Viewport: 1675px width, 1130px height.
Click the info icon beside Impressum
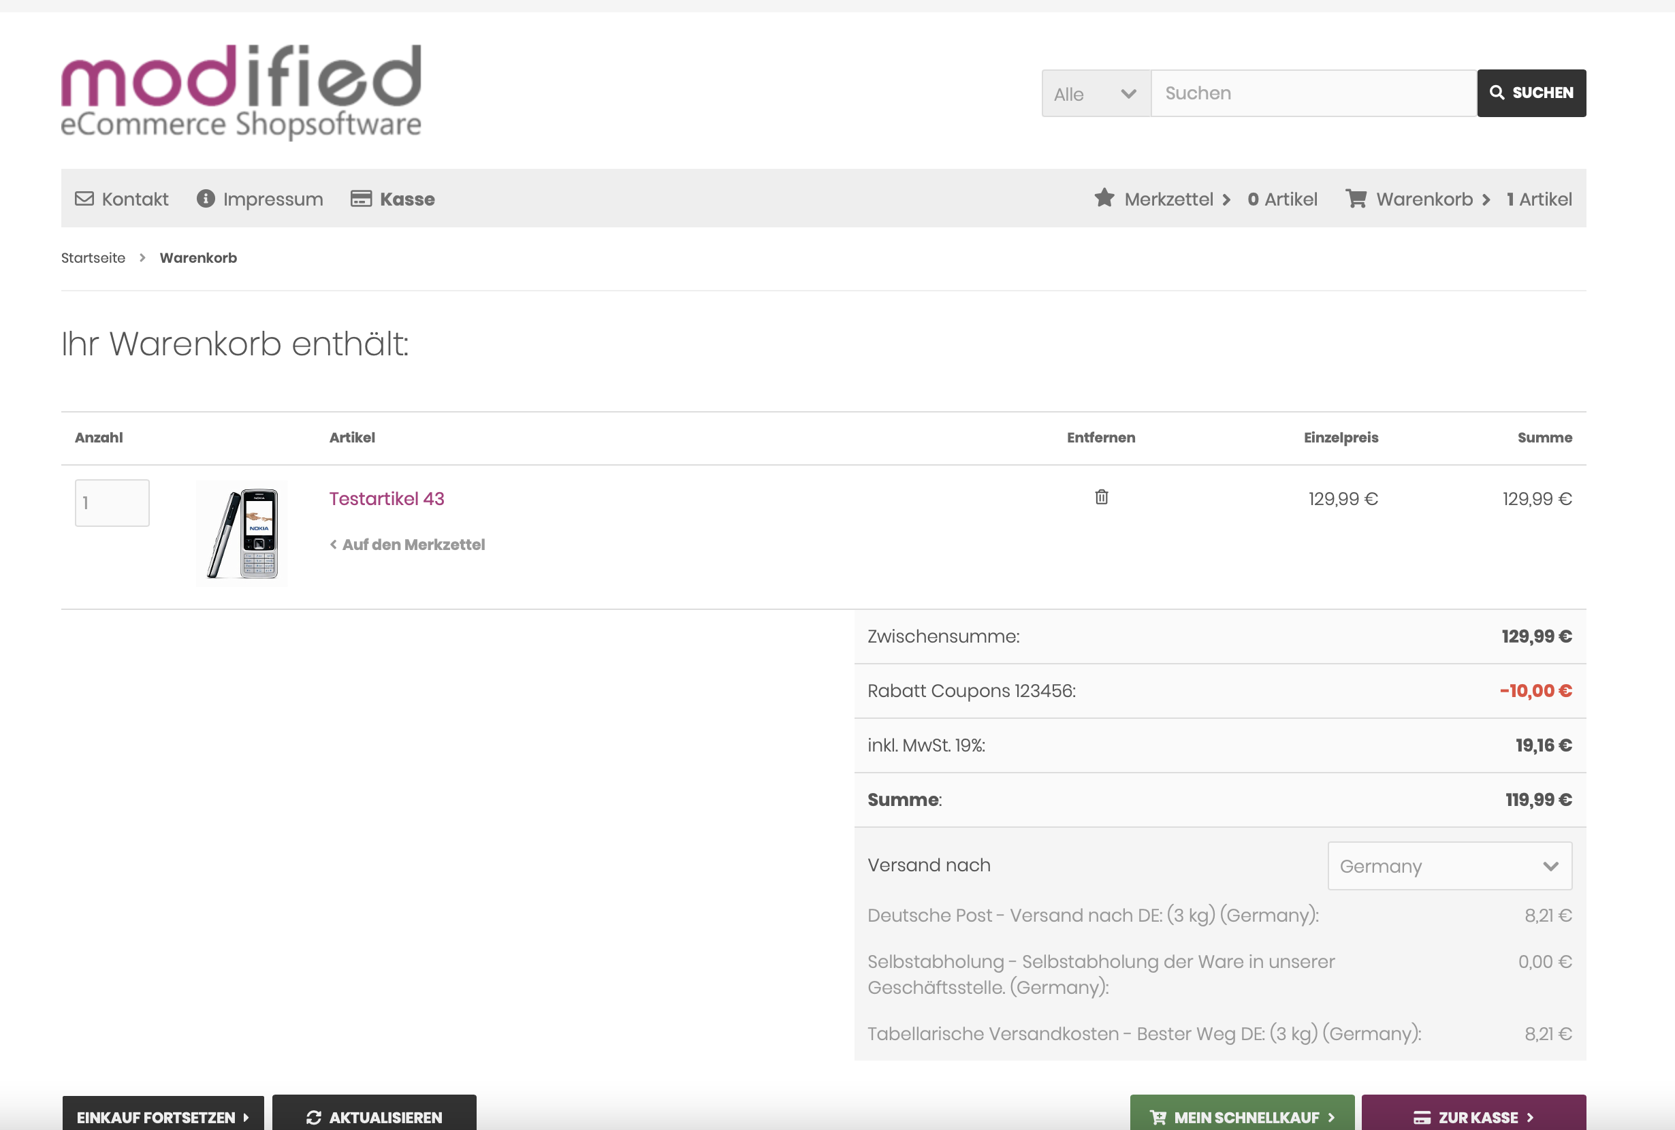point(206,199)
